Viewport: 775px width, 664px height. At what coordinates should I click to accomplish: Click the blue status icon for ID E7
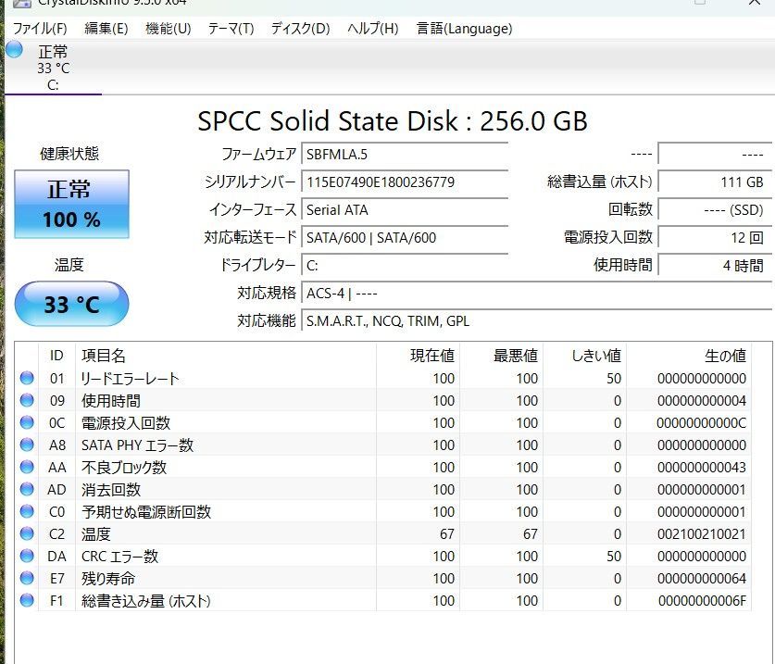[27, 579]
